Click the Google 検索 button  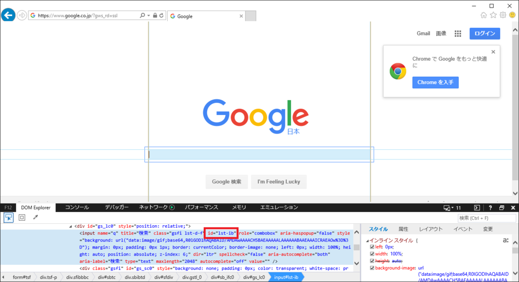(227, 181)
